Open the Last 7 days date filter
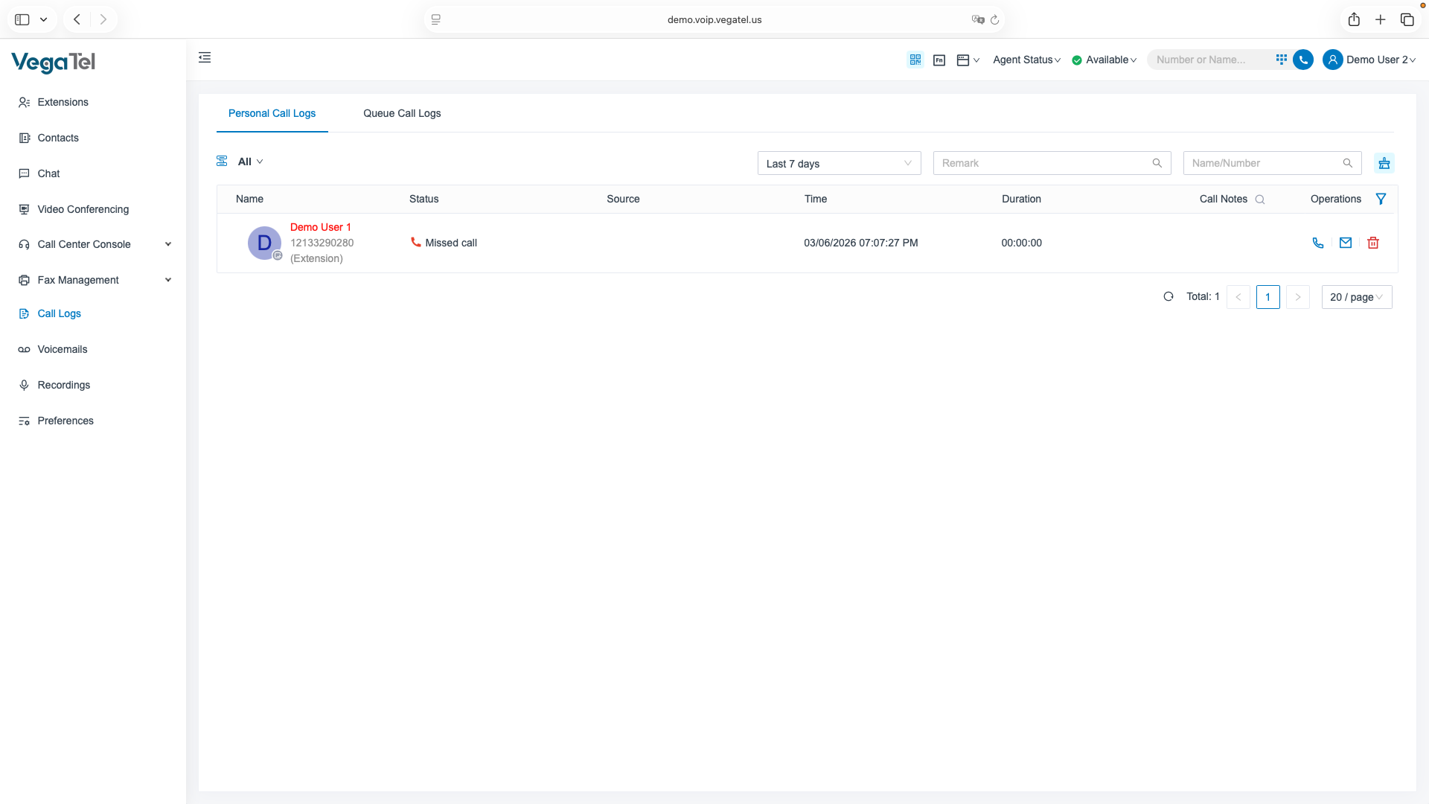Viewport: 1429px width, 804px height. tap(839, 163)
